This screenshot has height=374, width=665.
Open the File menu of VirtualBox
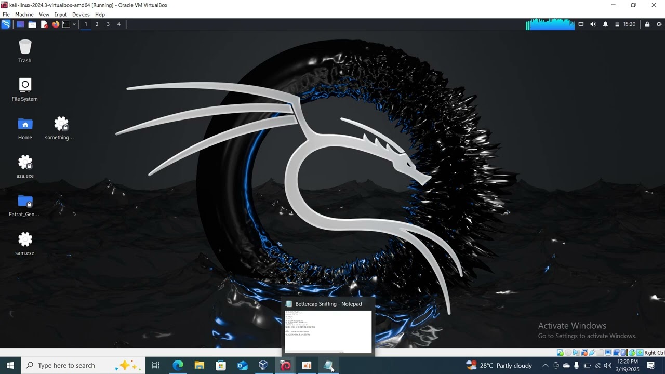[6, 15]
